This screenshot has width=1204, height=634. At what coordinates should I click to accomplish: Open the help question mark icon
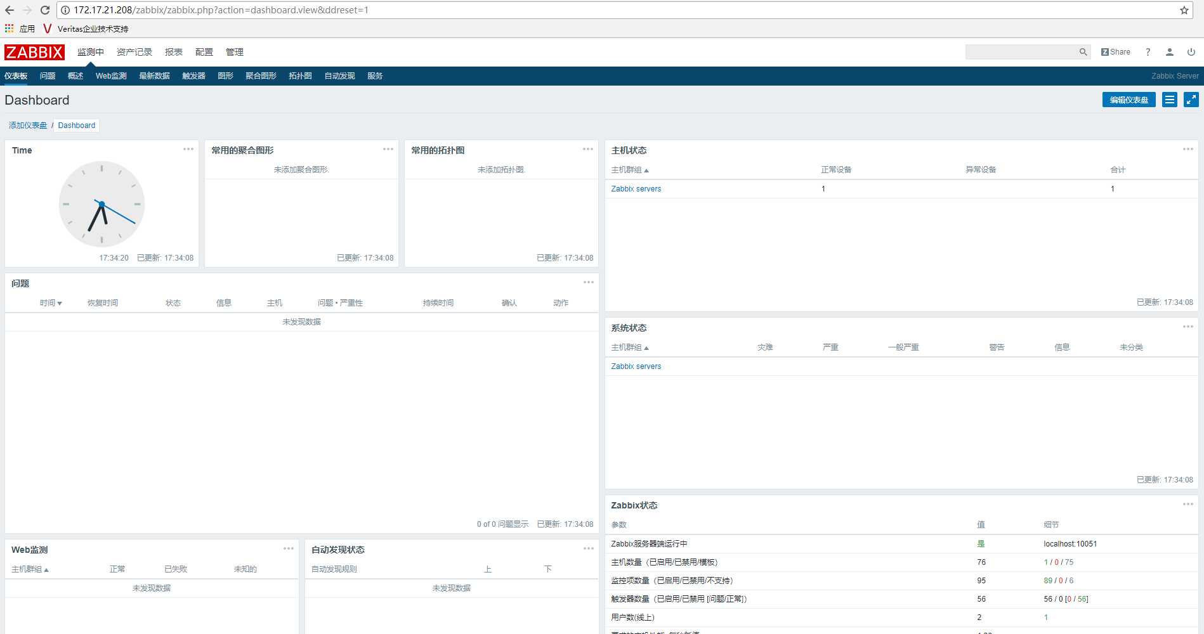click(1148, 52)
